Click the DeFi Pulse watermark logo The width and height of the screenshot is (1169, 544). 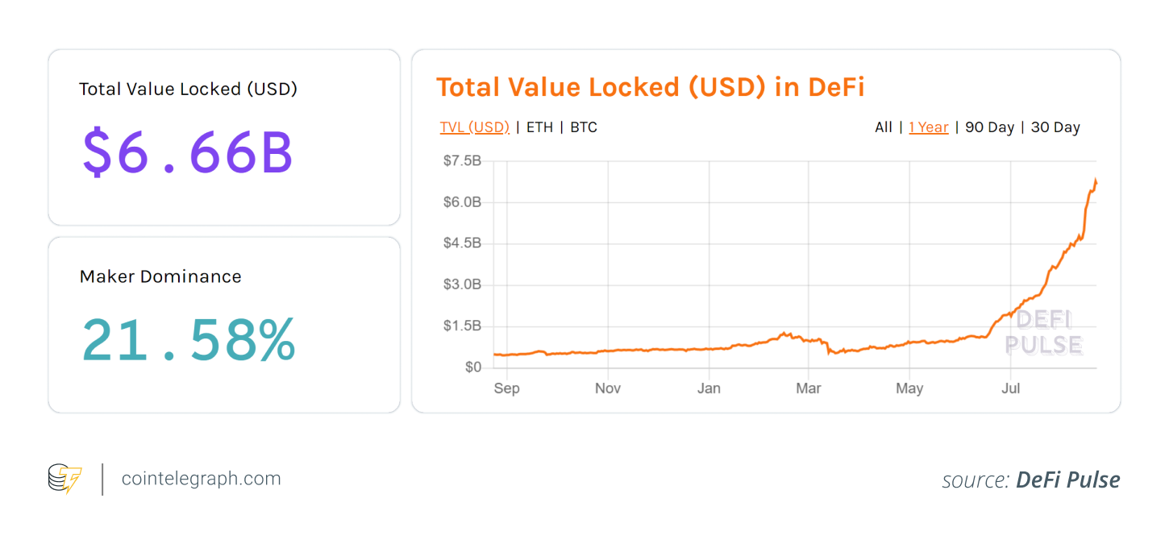(x=1043, y=332)
